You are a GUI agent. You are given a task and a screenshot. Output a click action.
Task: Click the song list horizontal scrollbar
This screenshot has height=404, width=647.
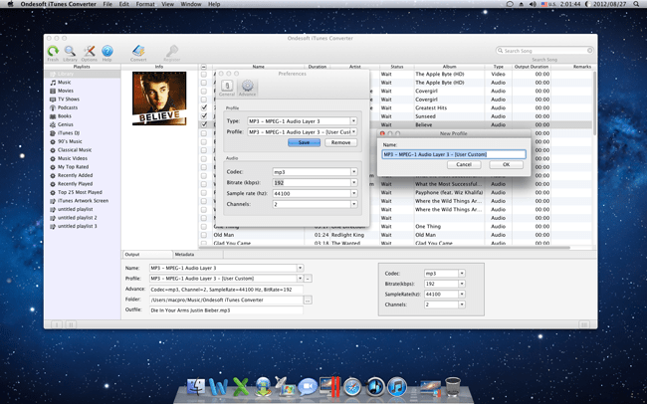tap(385, 248)
